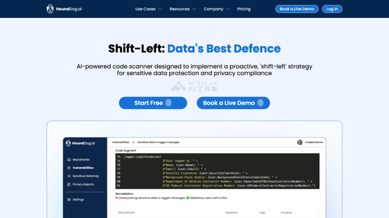Click the Tags column header
Viewport: 389px width, 218px height.
262,213
